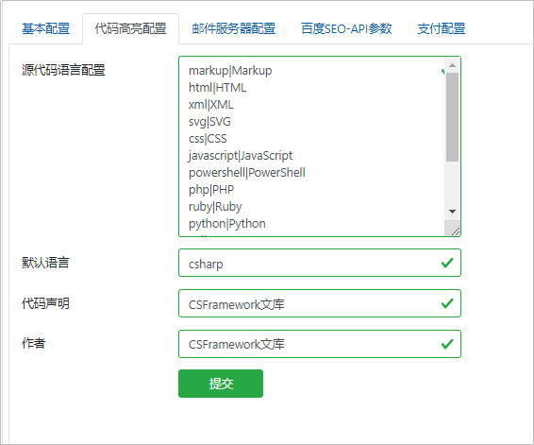This screenshot has height=445, width=534.
Task: Click the validation checkmark in 作者 field
Action: [447, 344]
